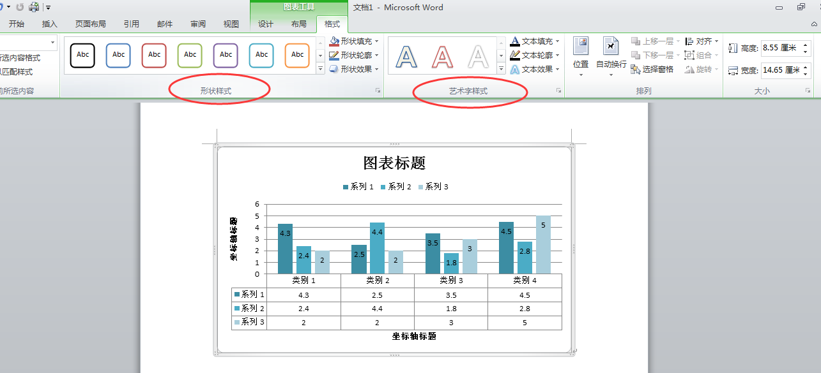This screenshot has height=373, width=821.
Task: Click 所选内容格式 format selection button
Action: pos(20,57)
